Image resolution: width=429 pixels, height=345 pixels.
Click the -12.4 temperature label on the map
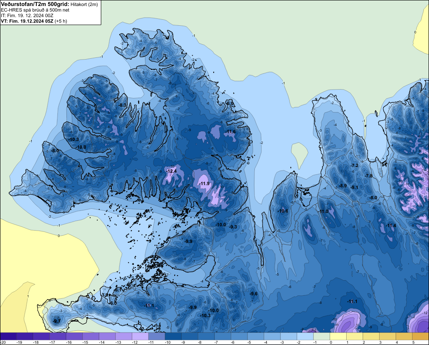click(172, 171)
